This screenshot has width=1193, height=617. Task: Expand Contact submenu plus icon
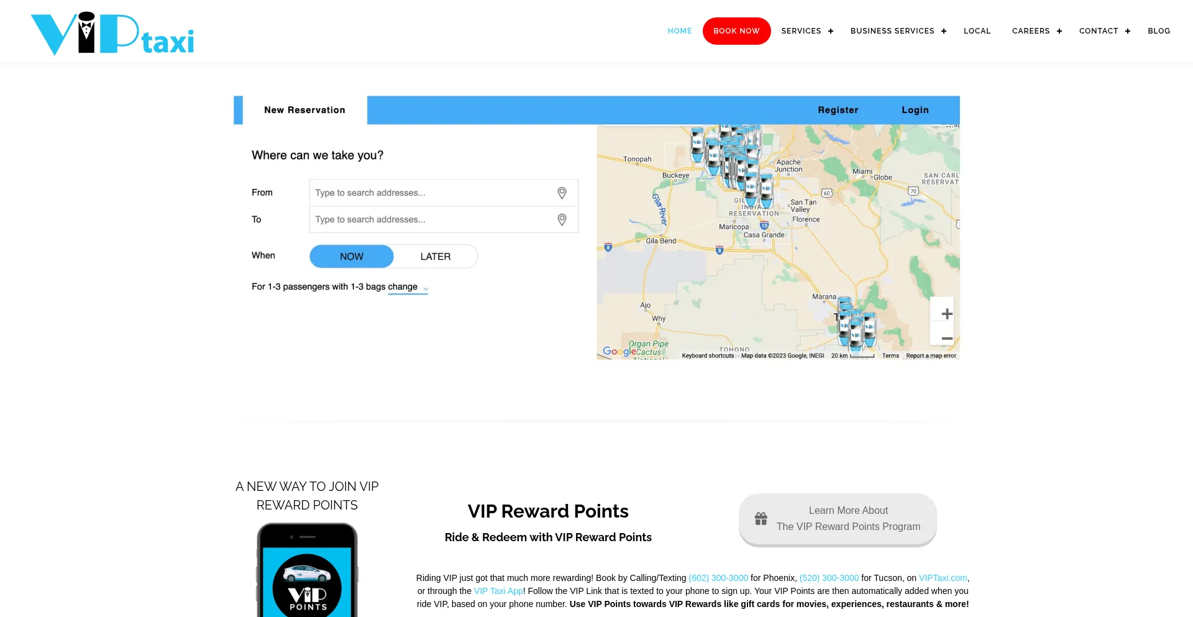click(1128, 31)
